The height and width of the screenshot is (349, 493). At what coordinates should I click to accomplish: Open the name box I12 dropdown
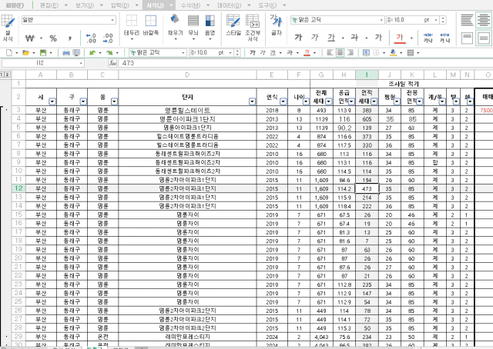tap(81, 63)
